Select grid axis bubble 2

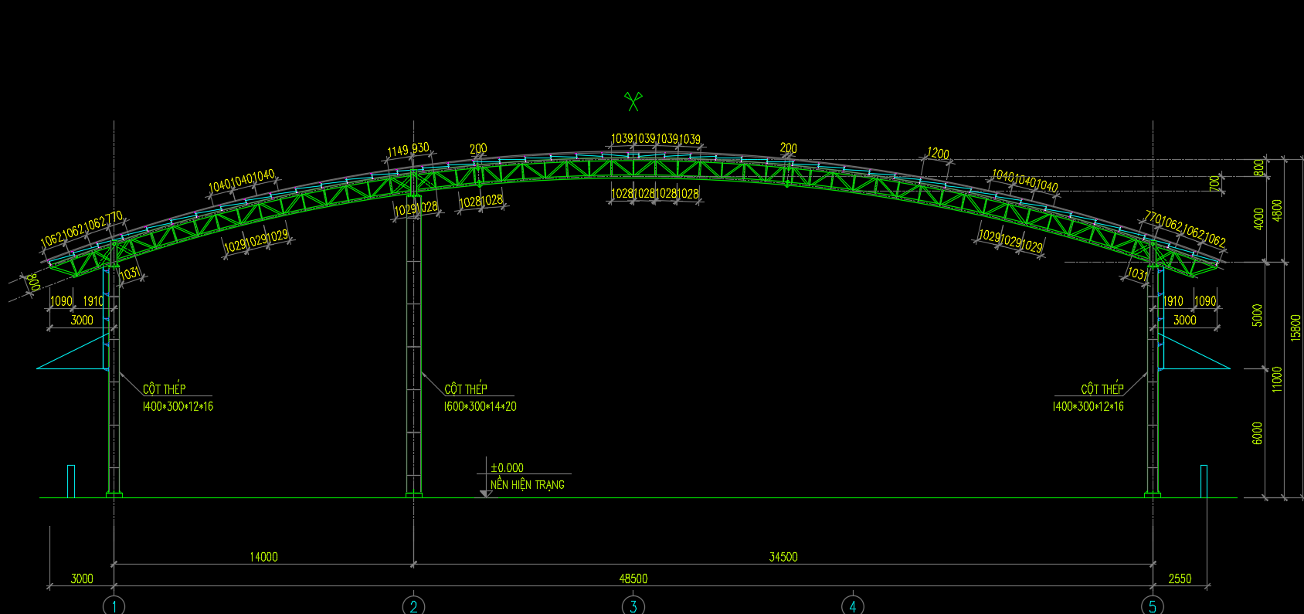(413, 606)
